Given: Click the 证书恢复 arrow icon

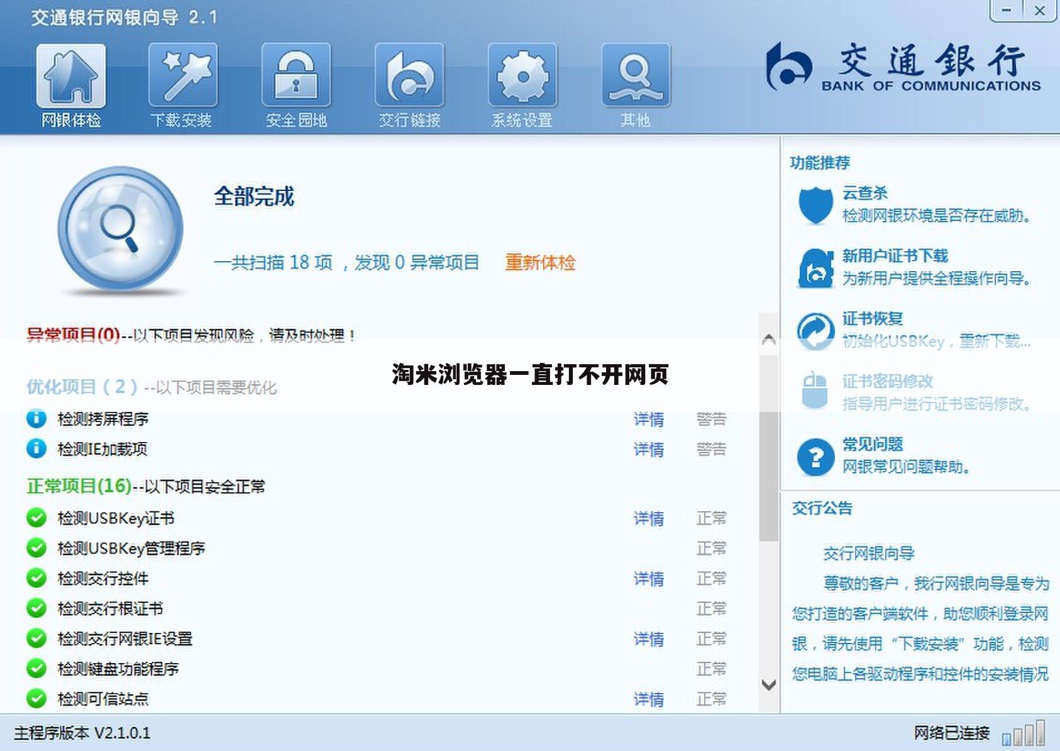Looking at the screenshot, I should 815,330.
